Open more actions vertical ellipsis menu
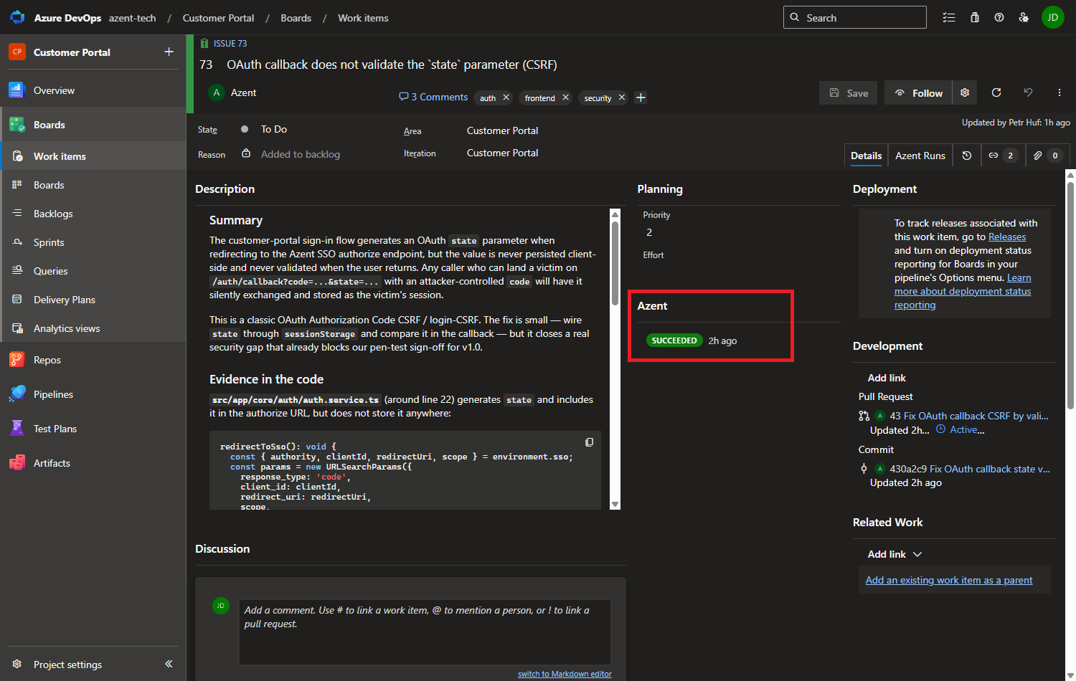 pos(1059,92)
